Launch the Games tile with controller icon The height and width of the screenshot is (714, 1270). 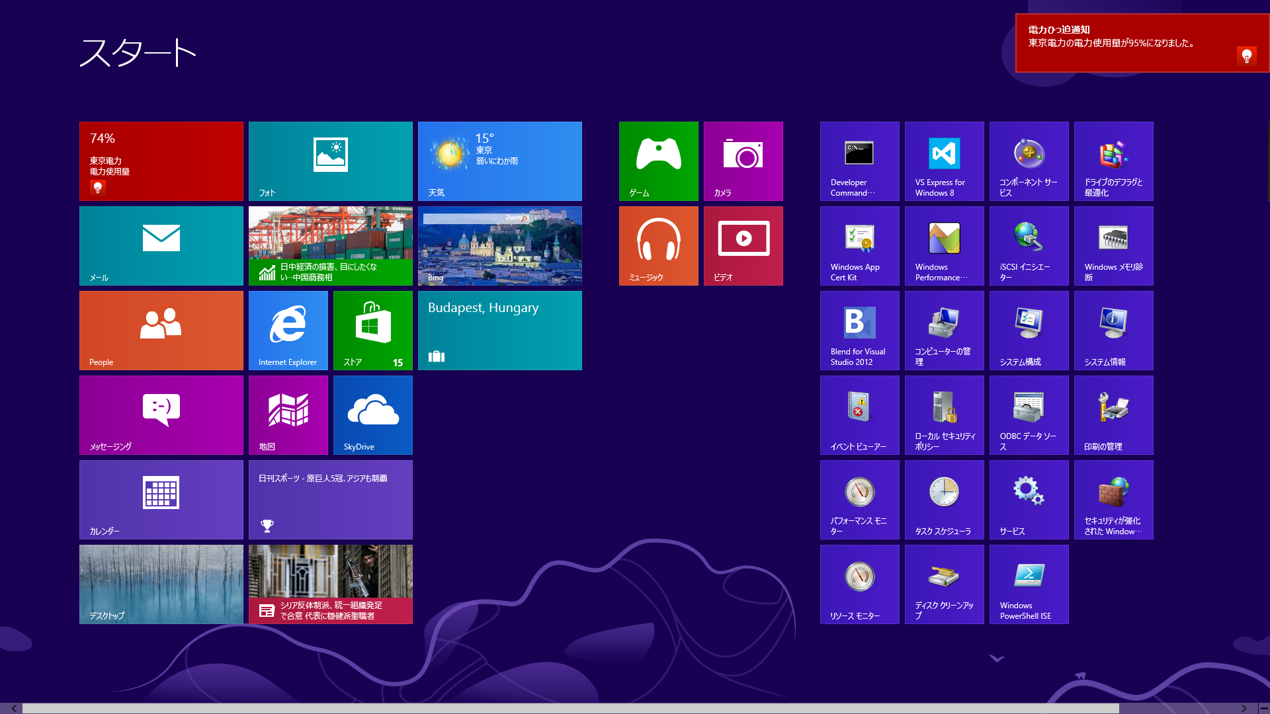click(658, 161)
